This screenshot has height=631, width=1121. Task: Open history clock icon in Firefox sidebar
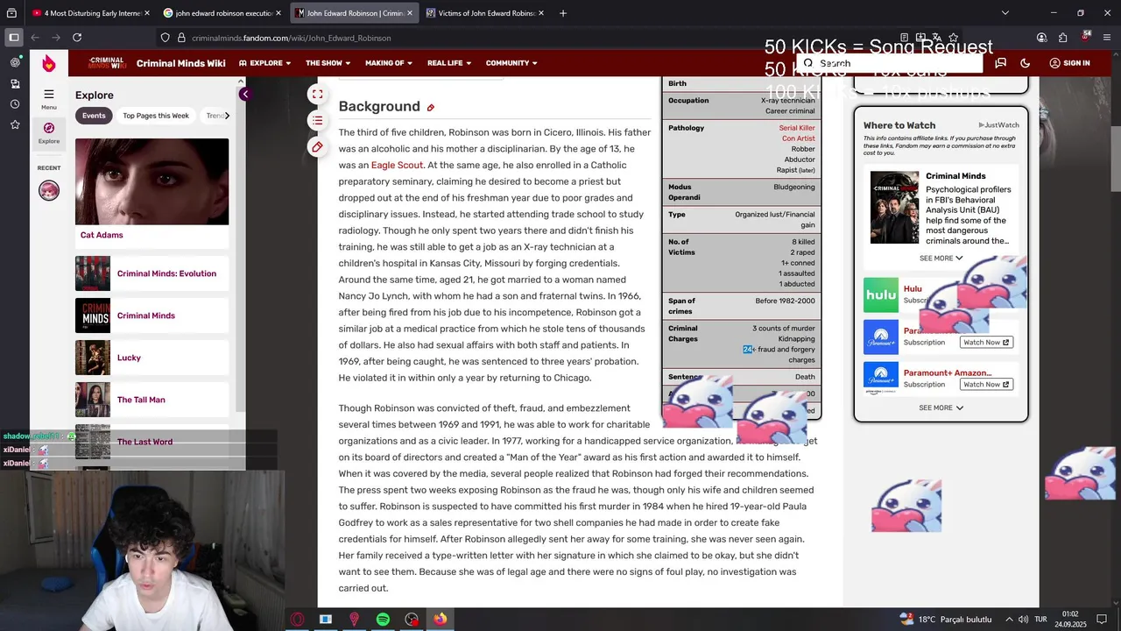point(15,104)
